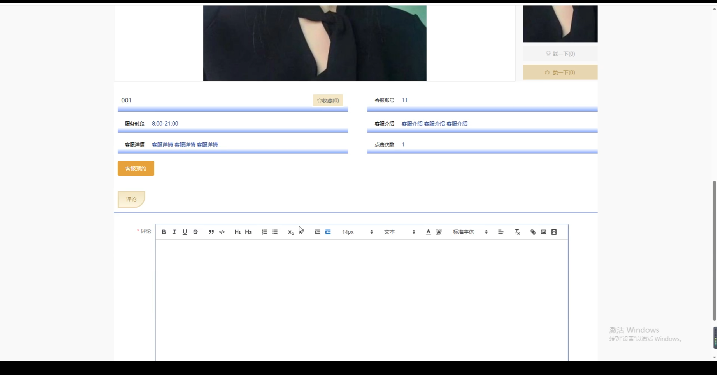Create an ordered numbered list
Viewport: 717px width, 375px height.
pos(264,232)
